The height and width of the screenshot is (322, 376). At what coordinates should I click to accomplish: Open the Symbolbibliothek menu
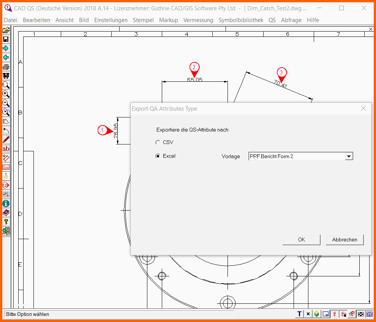[x=241, y=20]
